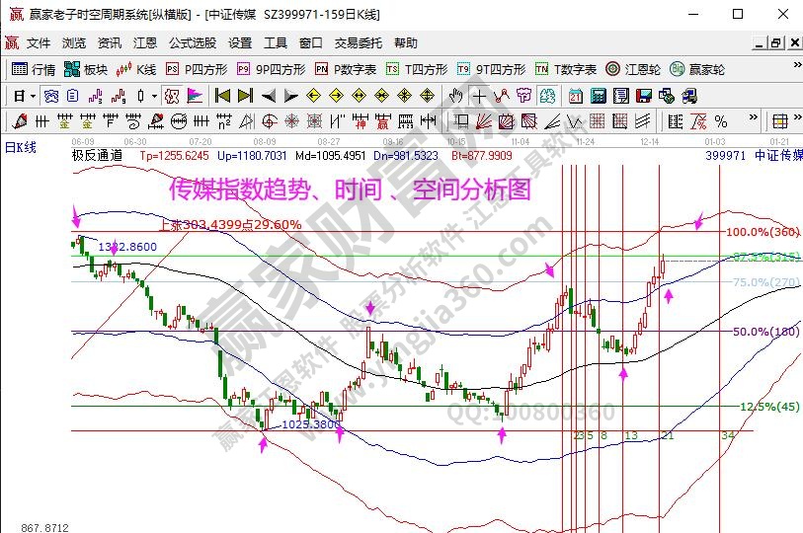Open the 浏览 menu
Screen dimensions: 803x533
74,43
